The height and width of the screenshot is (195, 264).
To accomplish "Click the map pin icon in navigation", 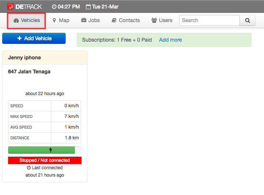I will tap(54, 20).
